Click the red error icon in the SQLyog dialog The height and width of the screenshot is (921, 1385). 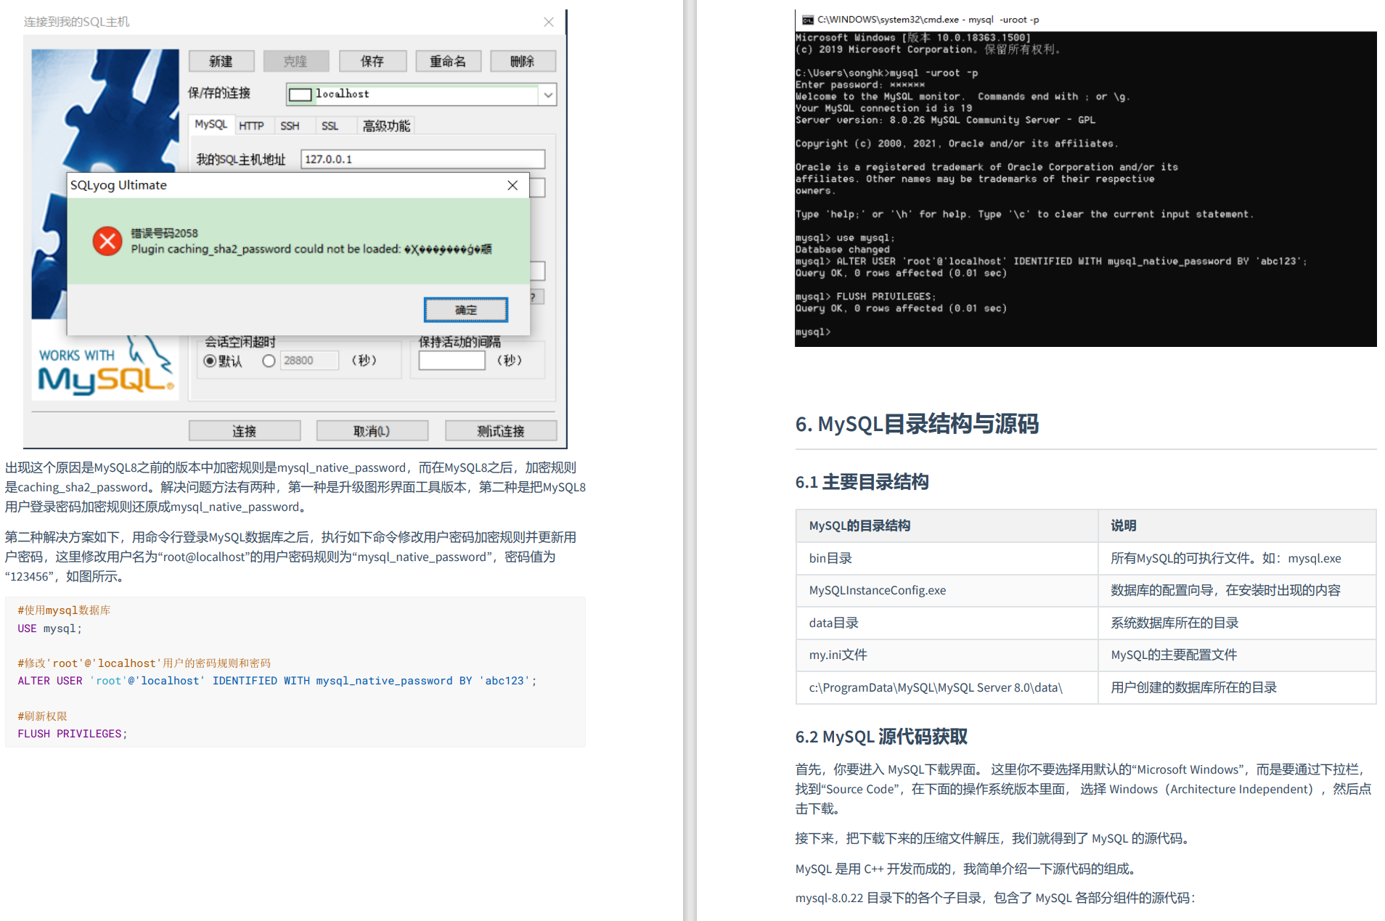pos(107,241)
